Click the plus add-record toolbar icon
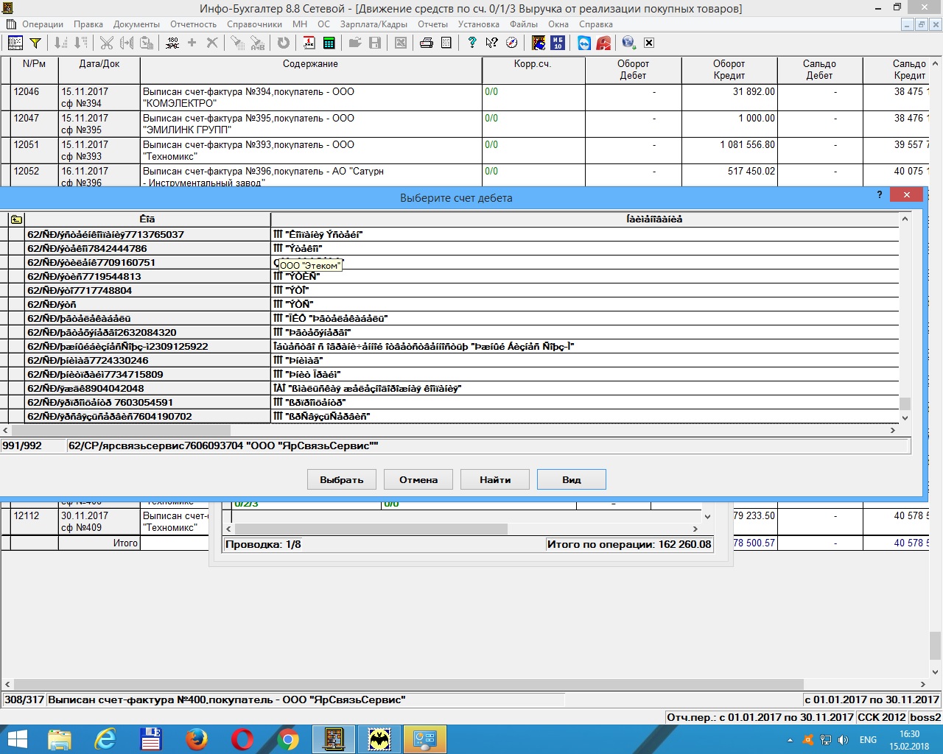The image size is (943, 754). point(192,43)
